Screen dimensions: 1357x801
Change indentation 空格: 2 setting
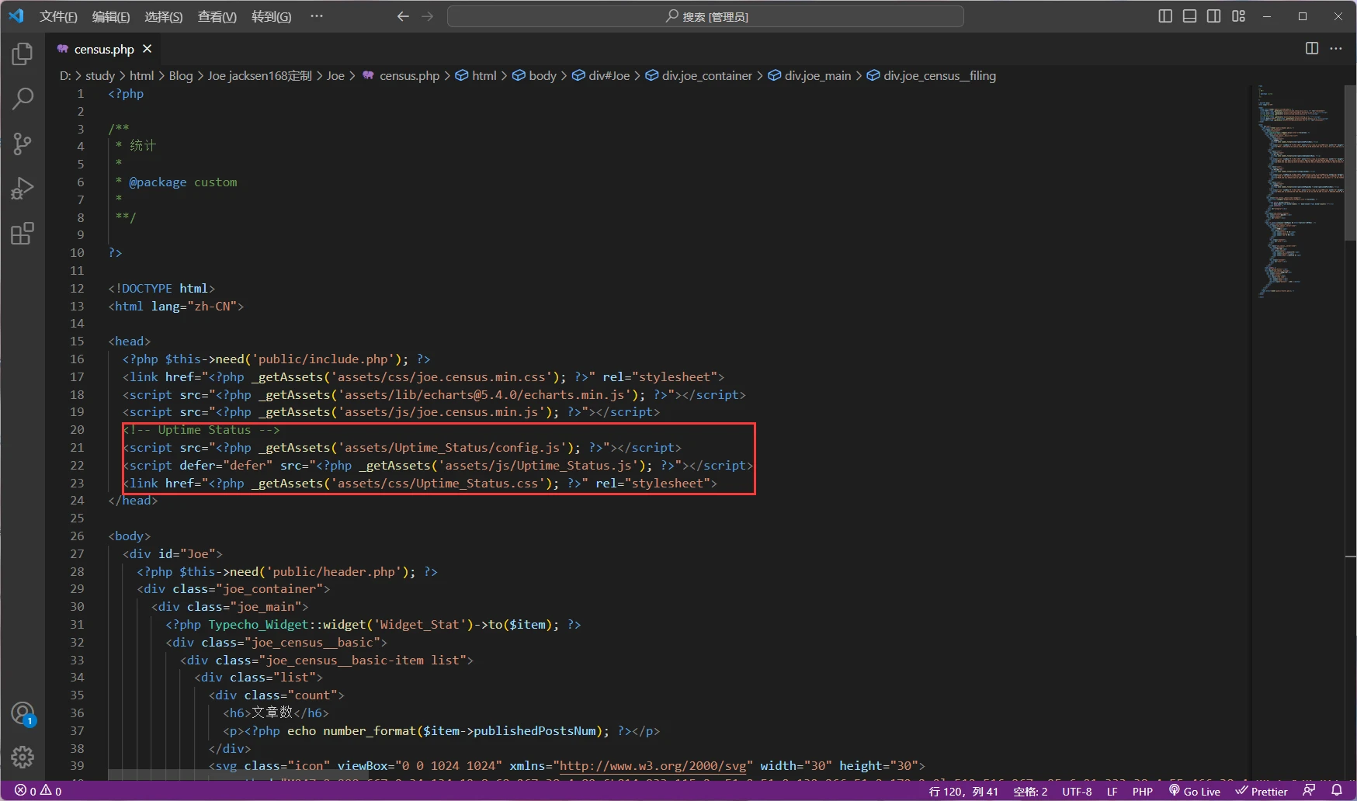click(x=1030, y=791)
